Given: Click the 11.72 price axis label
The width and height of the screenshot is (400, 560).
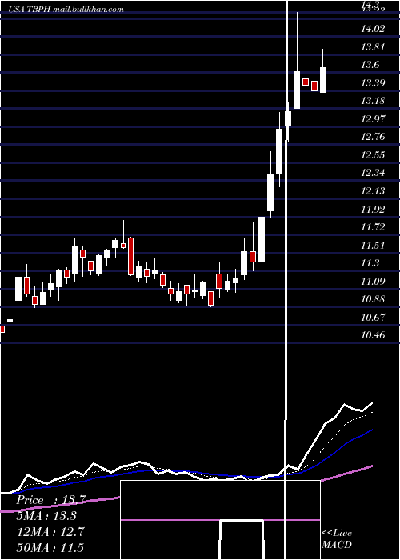Looking at the screenshot, I should (373, 227).
